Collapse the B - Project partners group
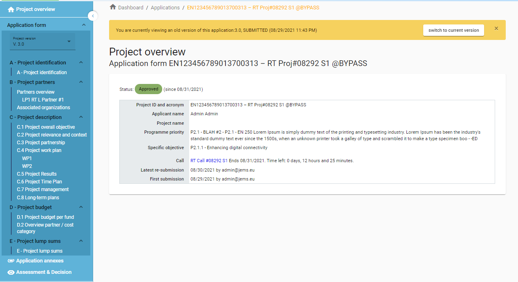Screen dimensions: 518x282 [81, 82]
